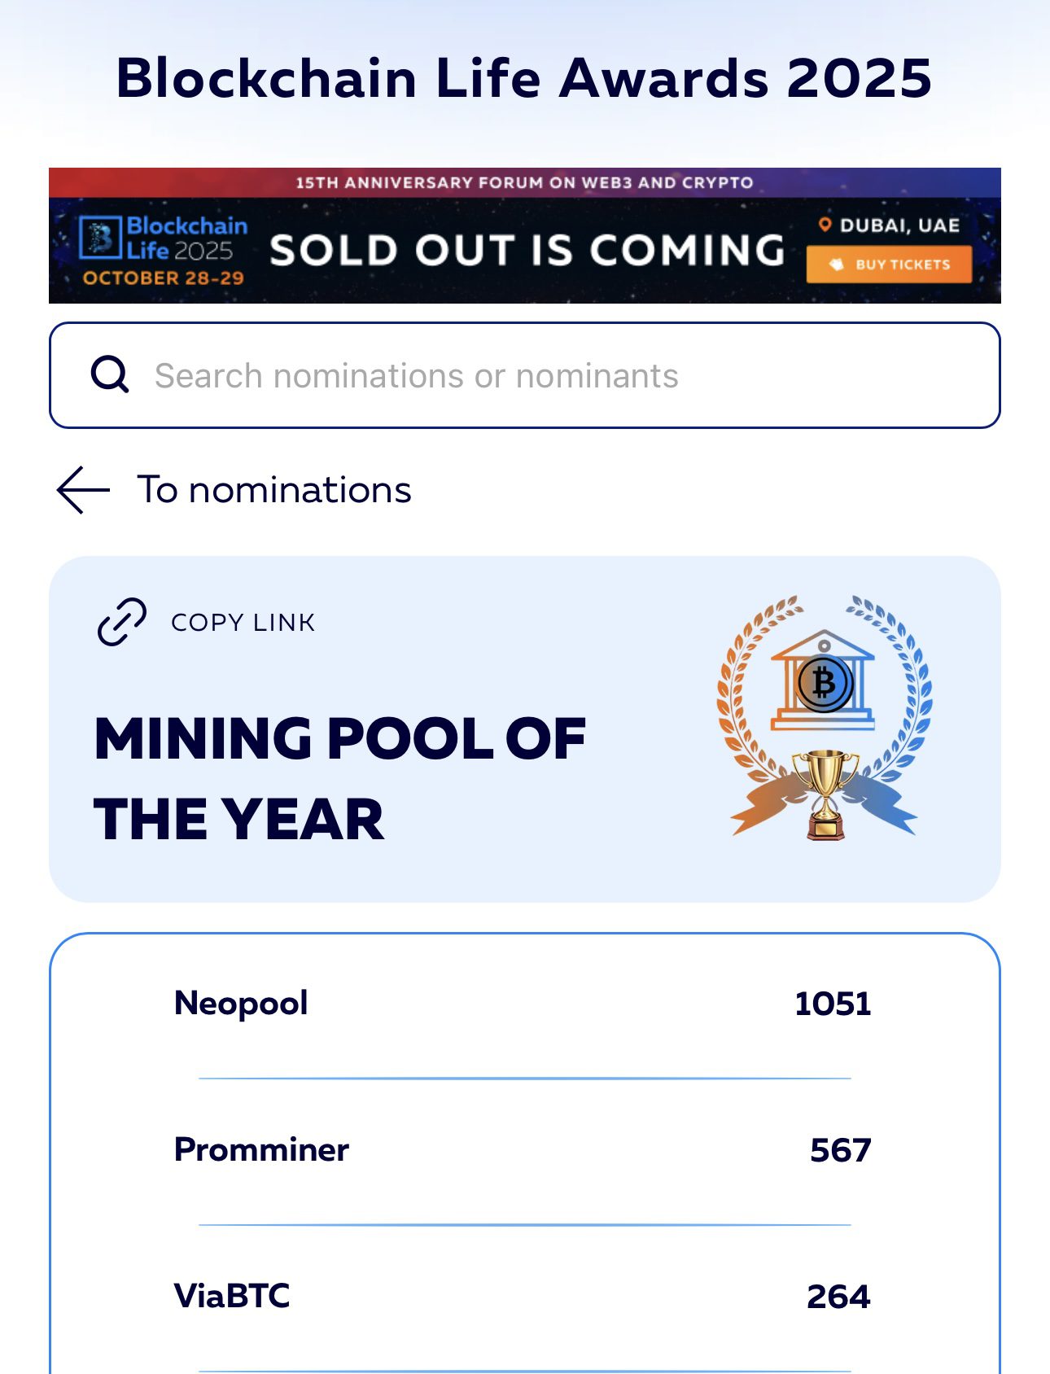Image resolution: width=1050 pixels, height=1374 pixels.
Task: Click the golden trophy icon
Action: click(825, 794)
